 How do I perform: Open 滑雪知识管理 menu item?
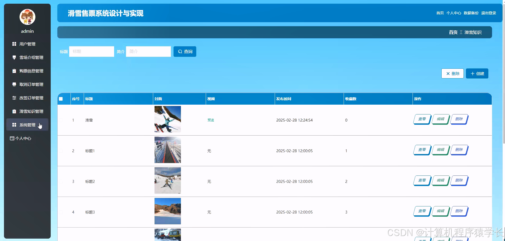[27, 111]
